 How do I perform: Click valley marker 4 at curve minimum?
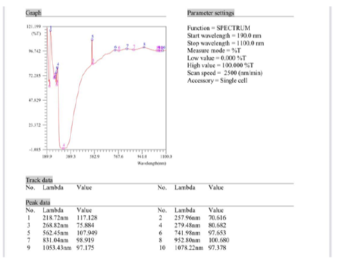click(64, 148)
